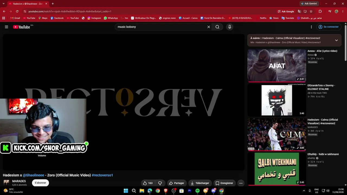Image resolution: width=347 pixels, height=195 pixels.
Task: Open 'ElGrandeToto x Stormy' video title
Action: [x=321, y=87]
